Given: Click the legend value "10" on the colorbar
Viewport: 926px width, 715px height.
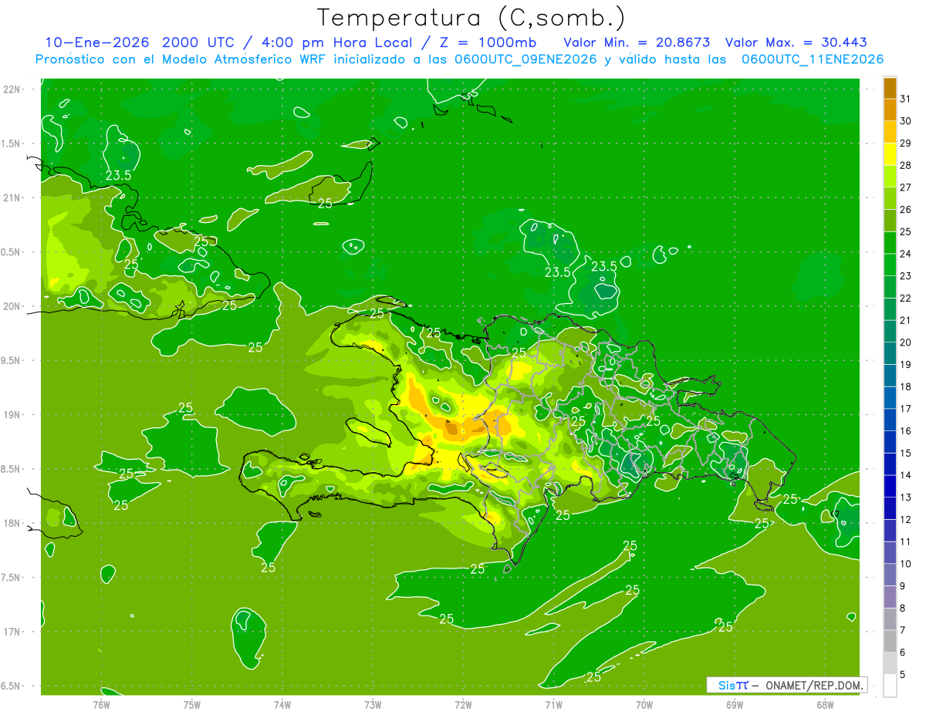Looking at the screenshot, I should coord(907,564).
